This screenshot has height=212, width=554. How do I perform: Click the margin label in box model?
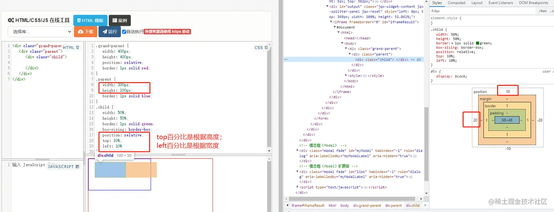pos(485,99)
